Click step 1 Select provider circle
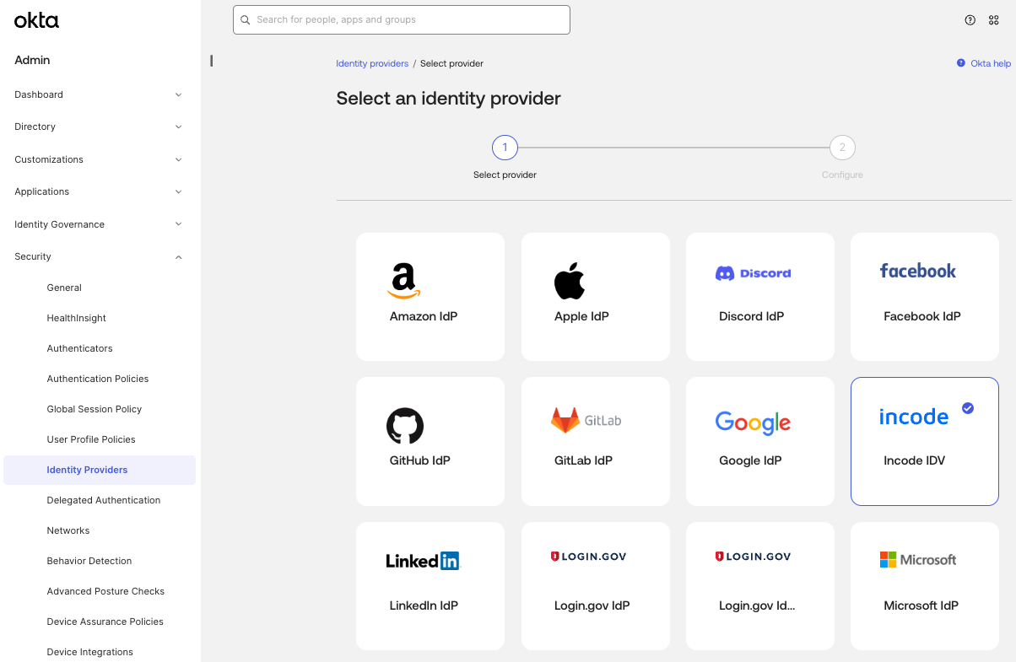The height and width of the screenshot is (662, 1016). tap(505, 148)
